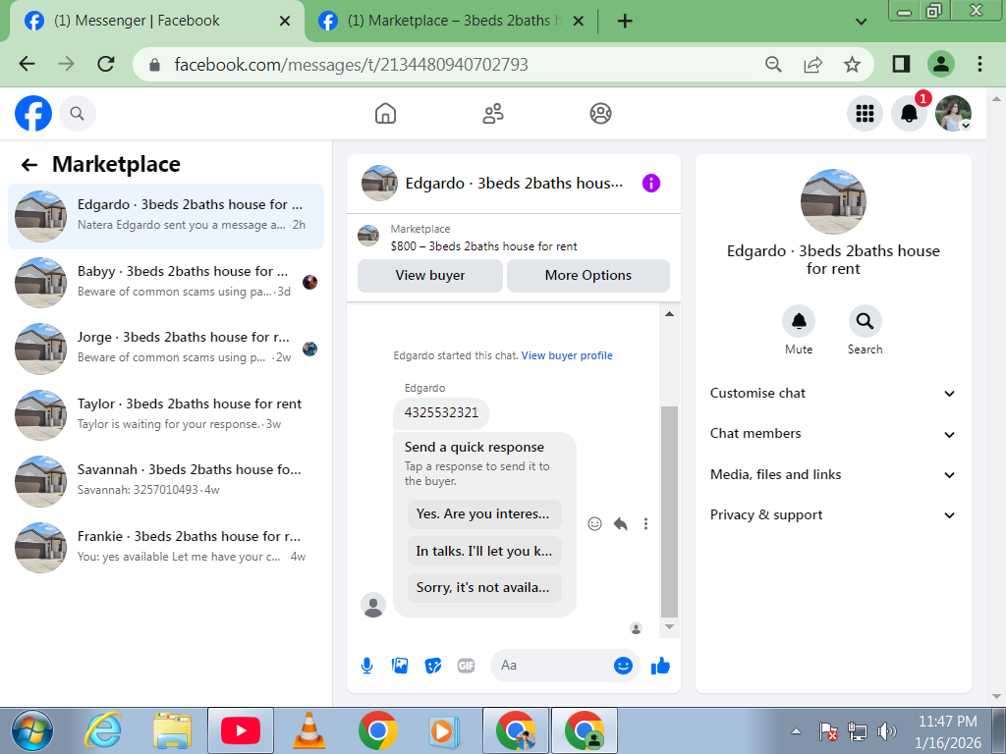The image size is (1006, 754).
Task: Open the Chrome three-dot menu
Action: pos(979,64)
